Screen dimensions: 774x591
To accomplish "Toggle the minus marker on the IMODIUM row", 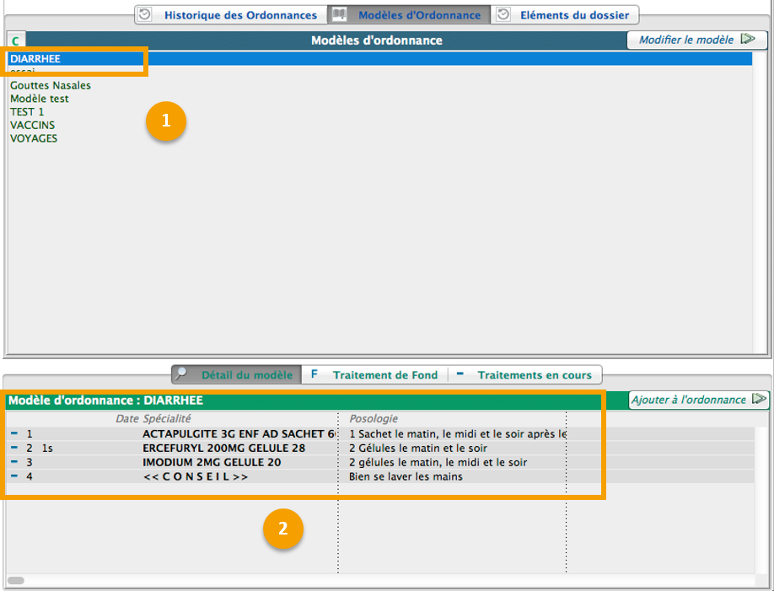I will click(x=14, y=462).
